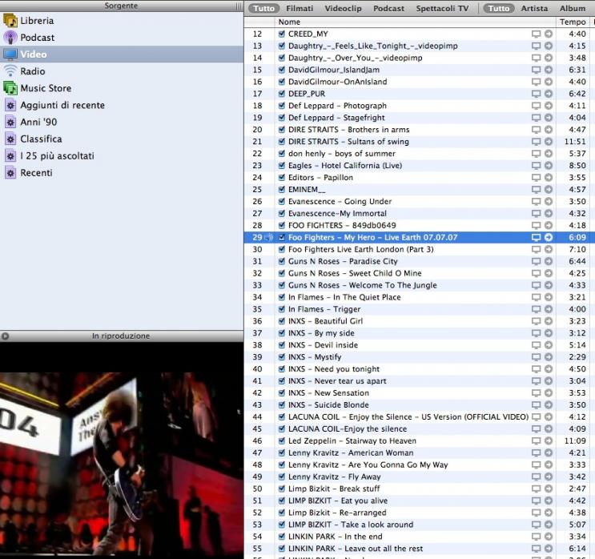Select In Flames - Trigger track

click(x=324, y=309)
